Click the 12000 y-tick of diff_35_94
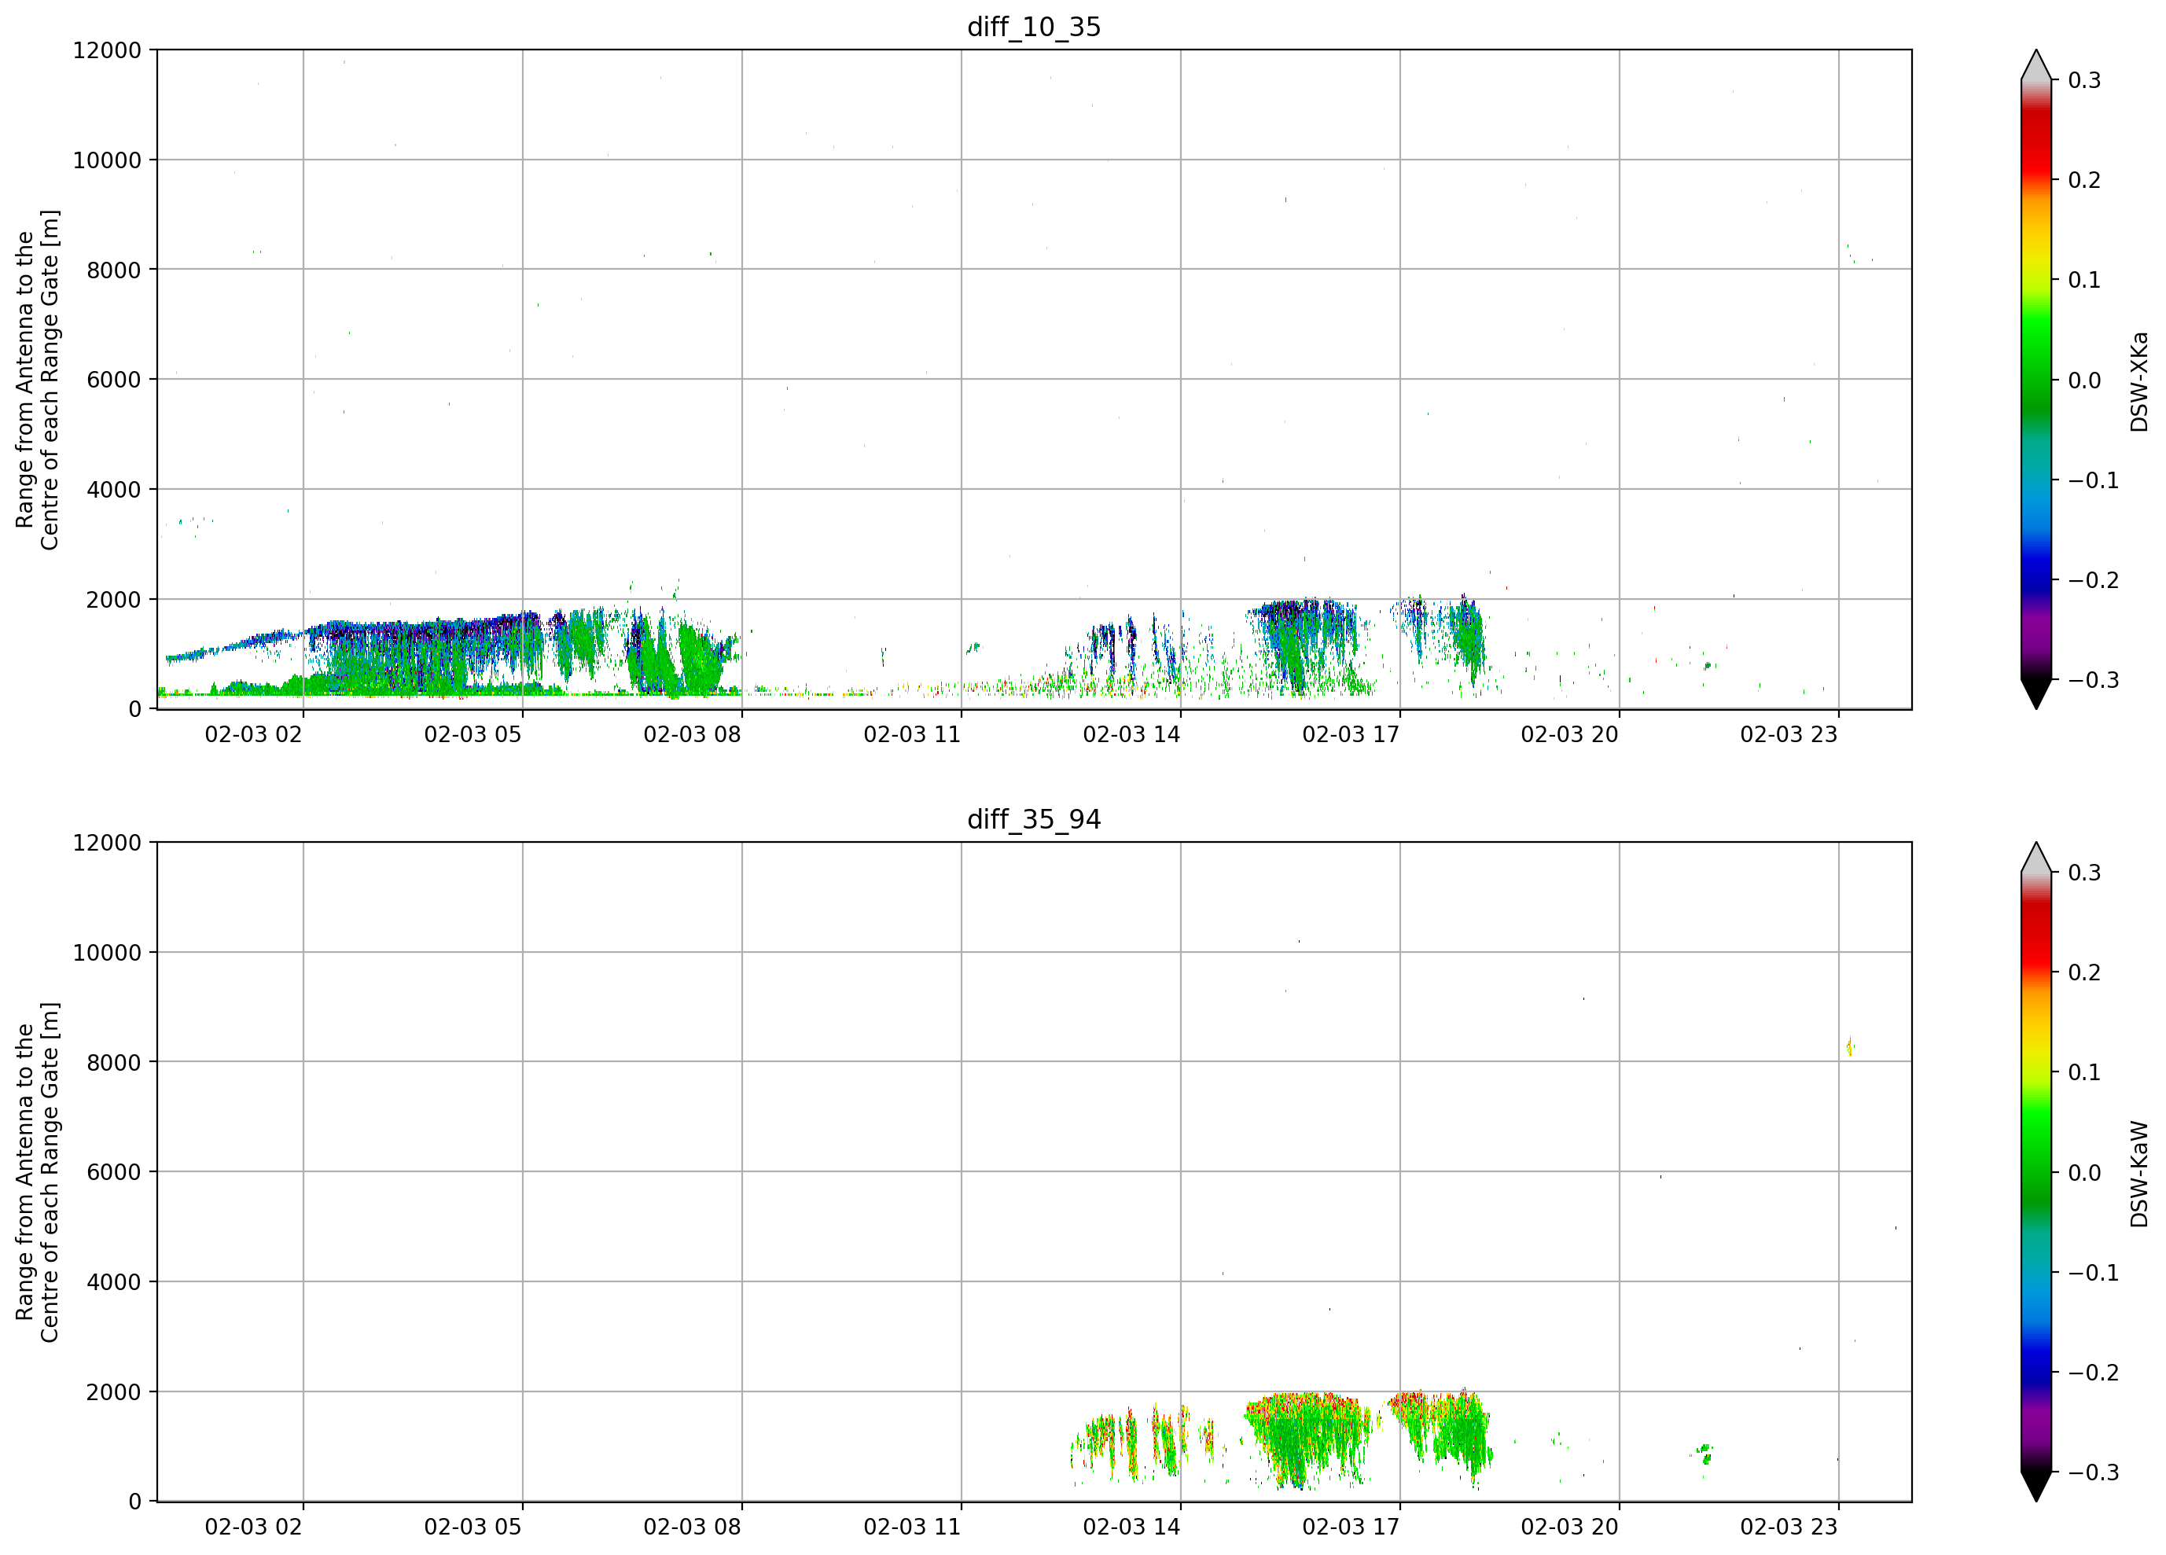 (x=107, y=844)
